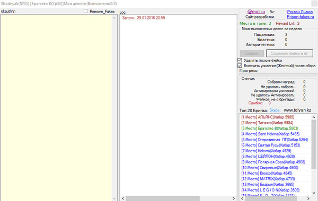Screen dimensions: 318x201
Task: Enable the Remove_Fakes checkbox
Action: click(85, 11)
